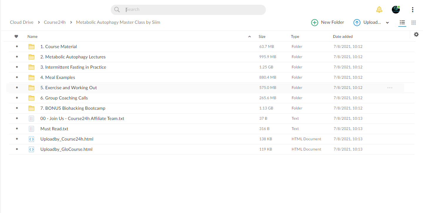The image size is (423, 213).
Task: Switch to grid thumbnail view
Action: click(414, 23)
